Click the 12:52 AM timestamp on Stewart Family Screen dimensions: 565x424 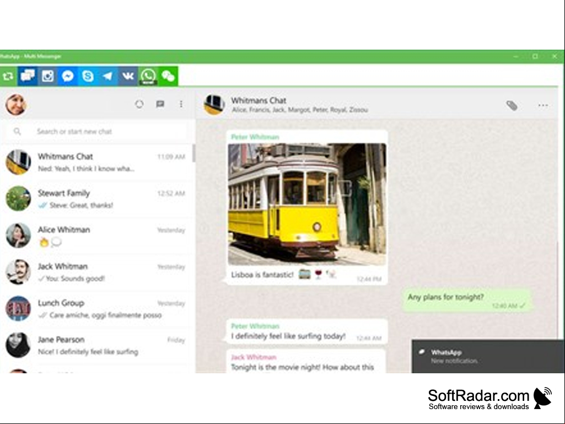tap(171, 194)
